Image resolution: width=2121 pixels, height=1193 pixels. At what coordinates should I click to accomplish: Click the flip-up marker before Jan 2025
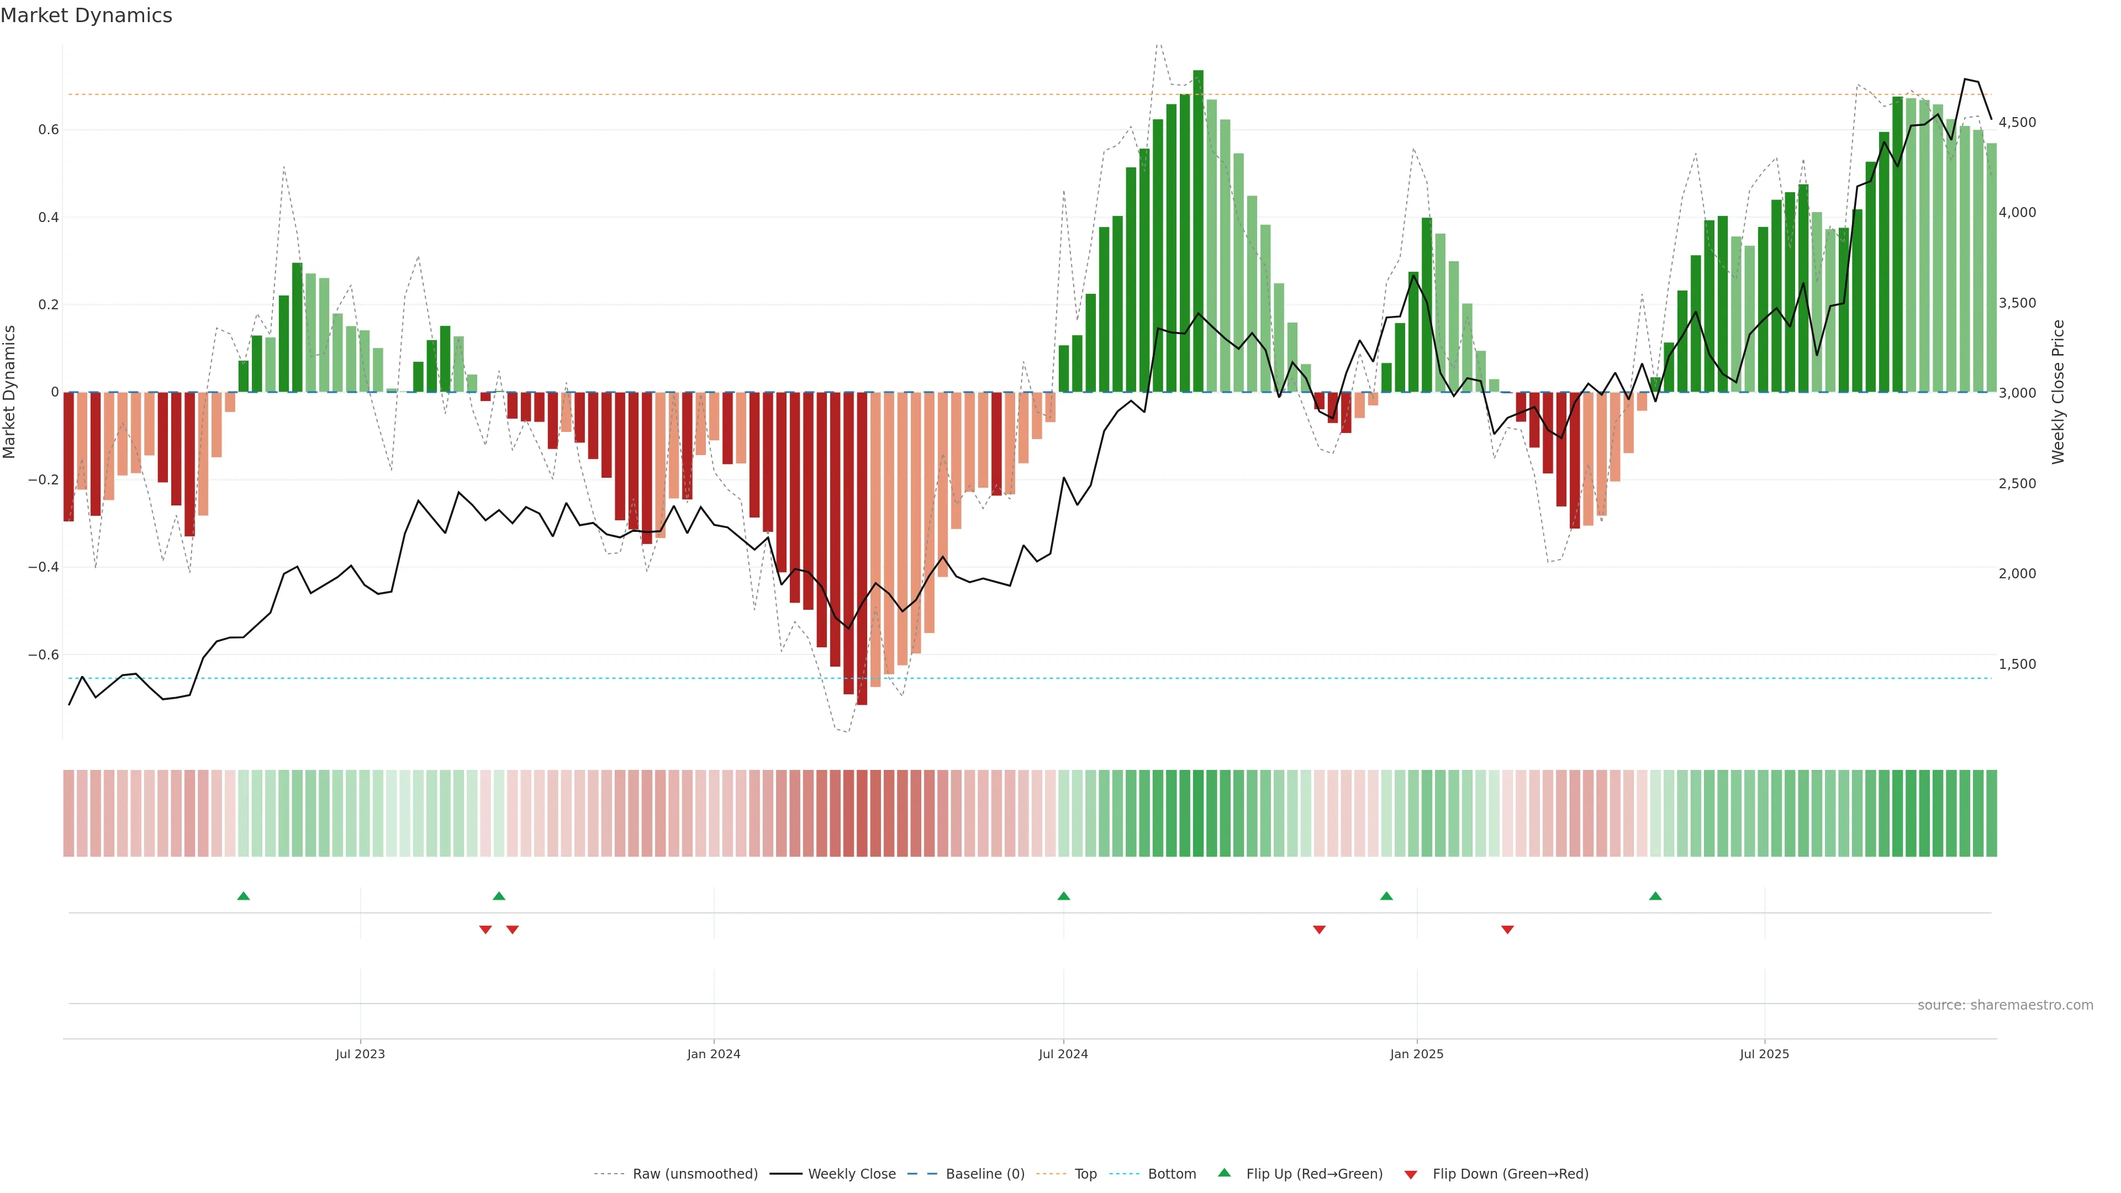[x=1386, y=896]
